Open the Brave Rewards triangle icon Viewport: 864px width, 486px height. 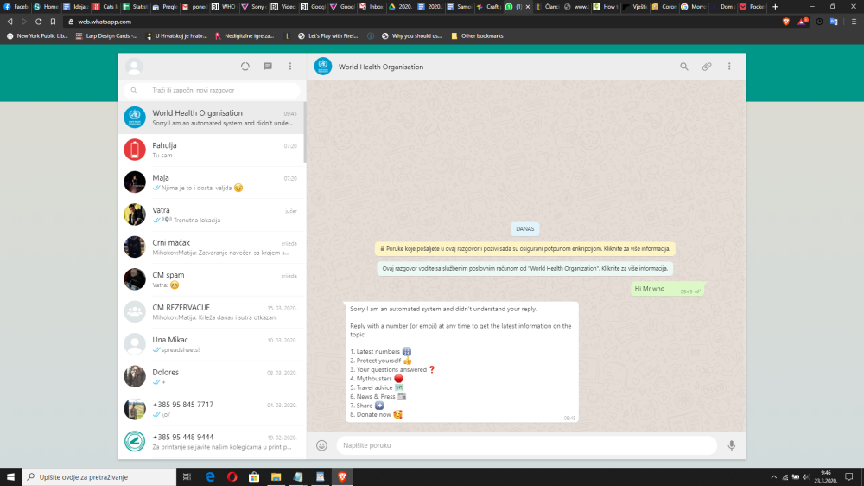pyautogui.click(x=803, y=22)
